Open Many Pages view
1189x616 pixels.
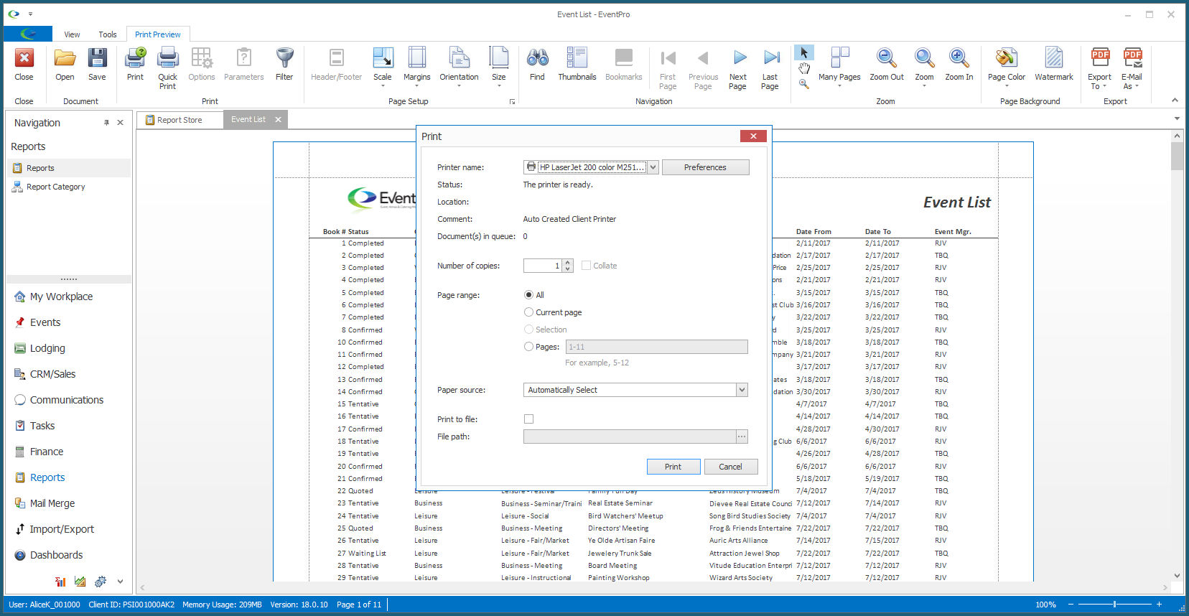click(x=839, y=58)
